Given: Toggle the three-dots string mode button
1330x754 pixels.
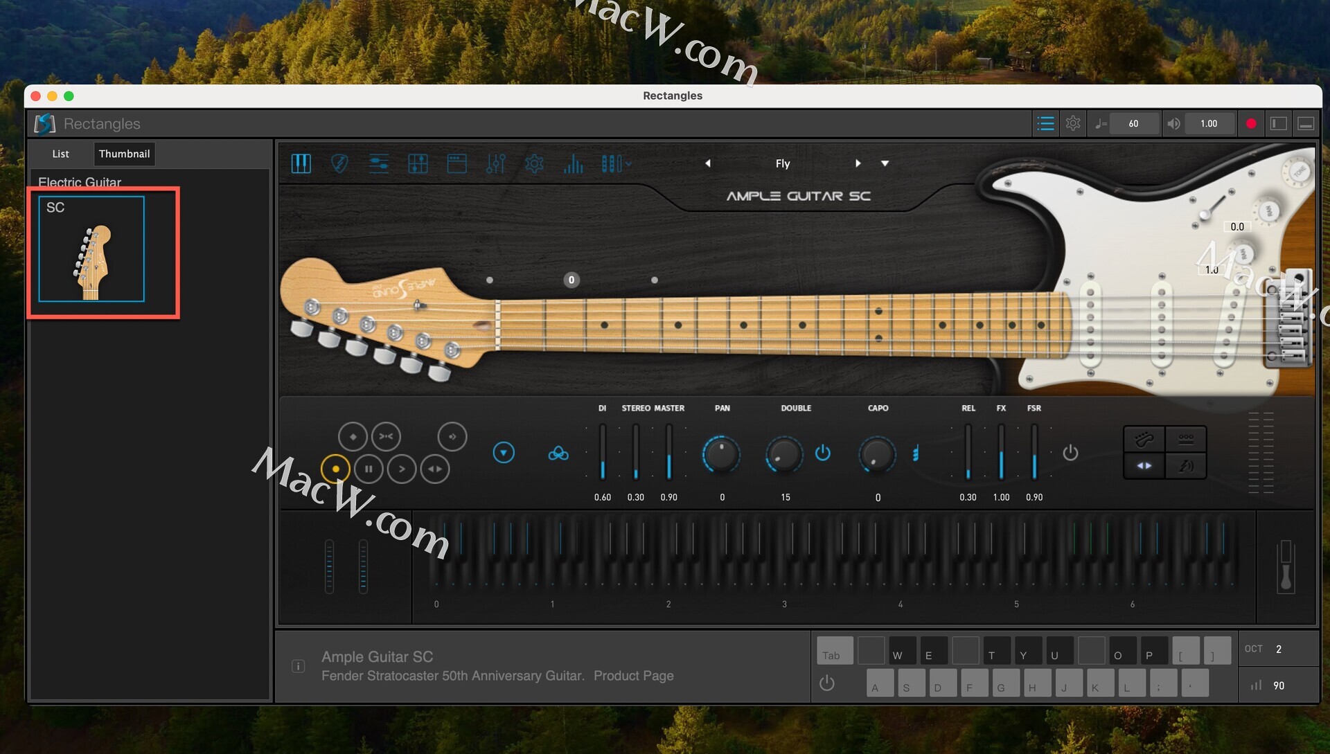Looking at the screenshot, I should [1186, 439].
